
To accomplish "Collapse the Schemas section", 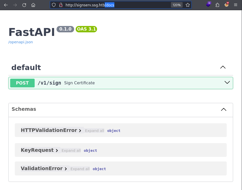I will coord(223,110).
